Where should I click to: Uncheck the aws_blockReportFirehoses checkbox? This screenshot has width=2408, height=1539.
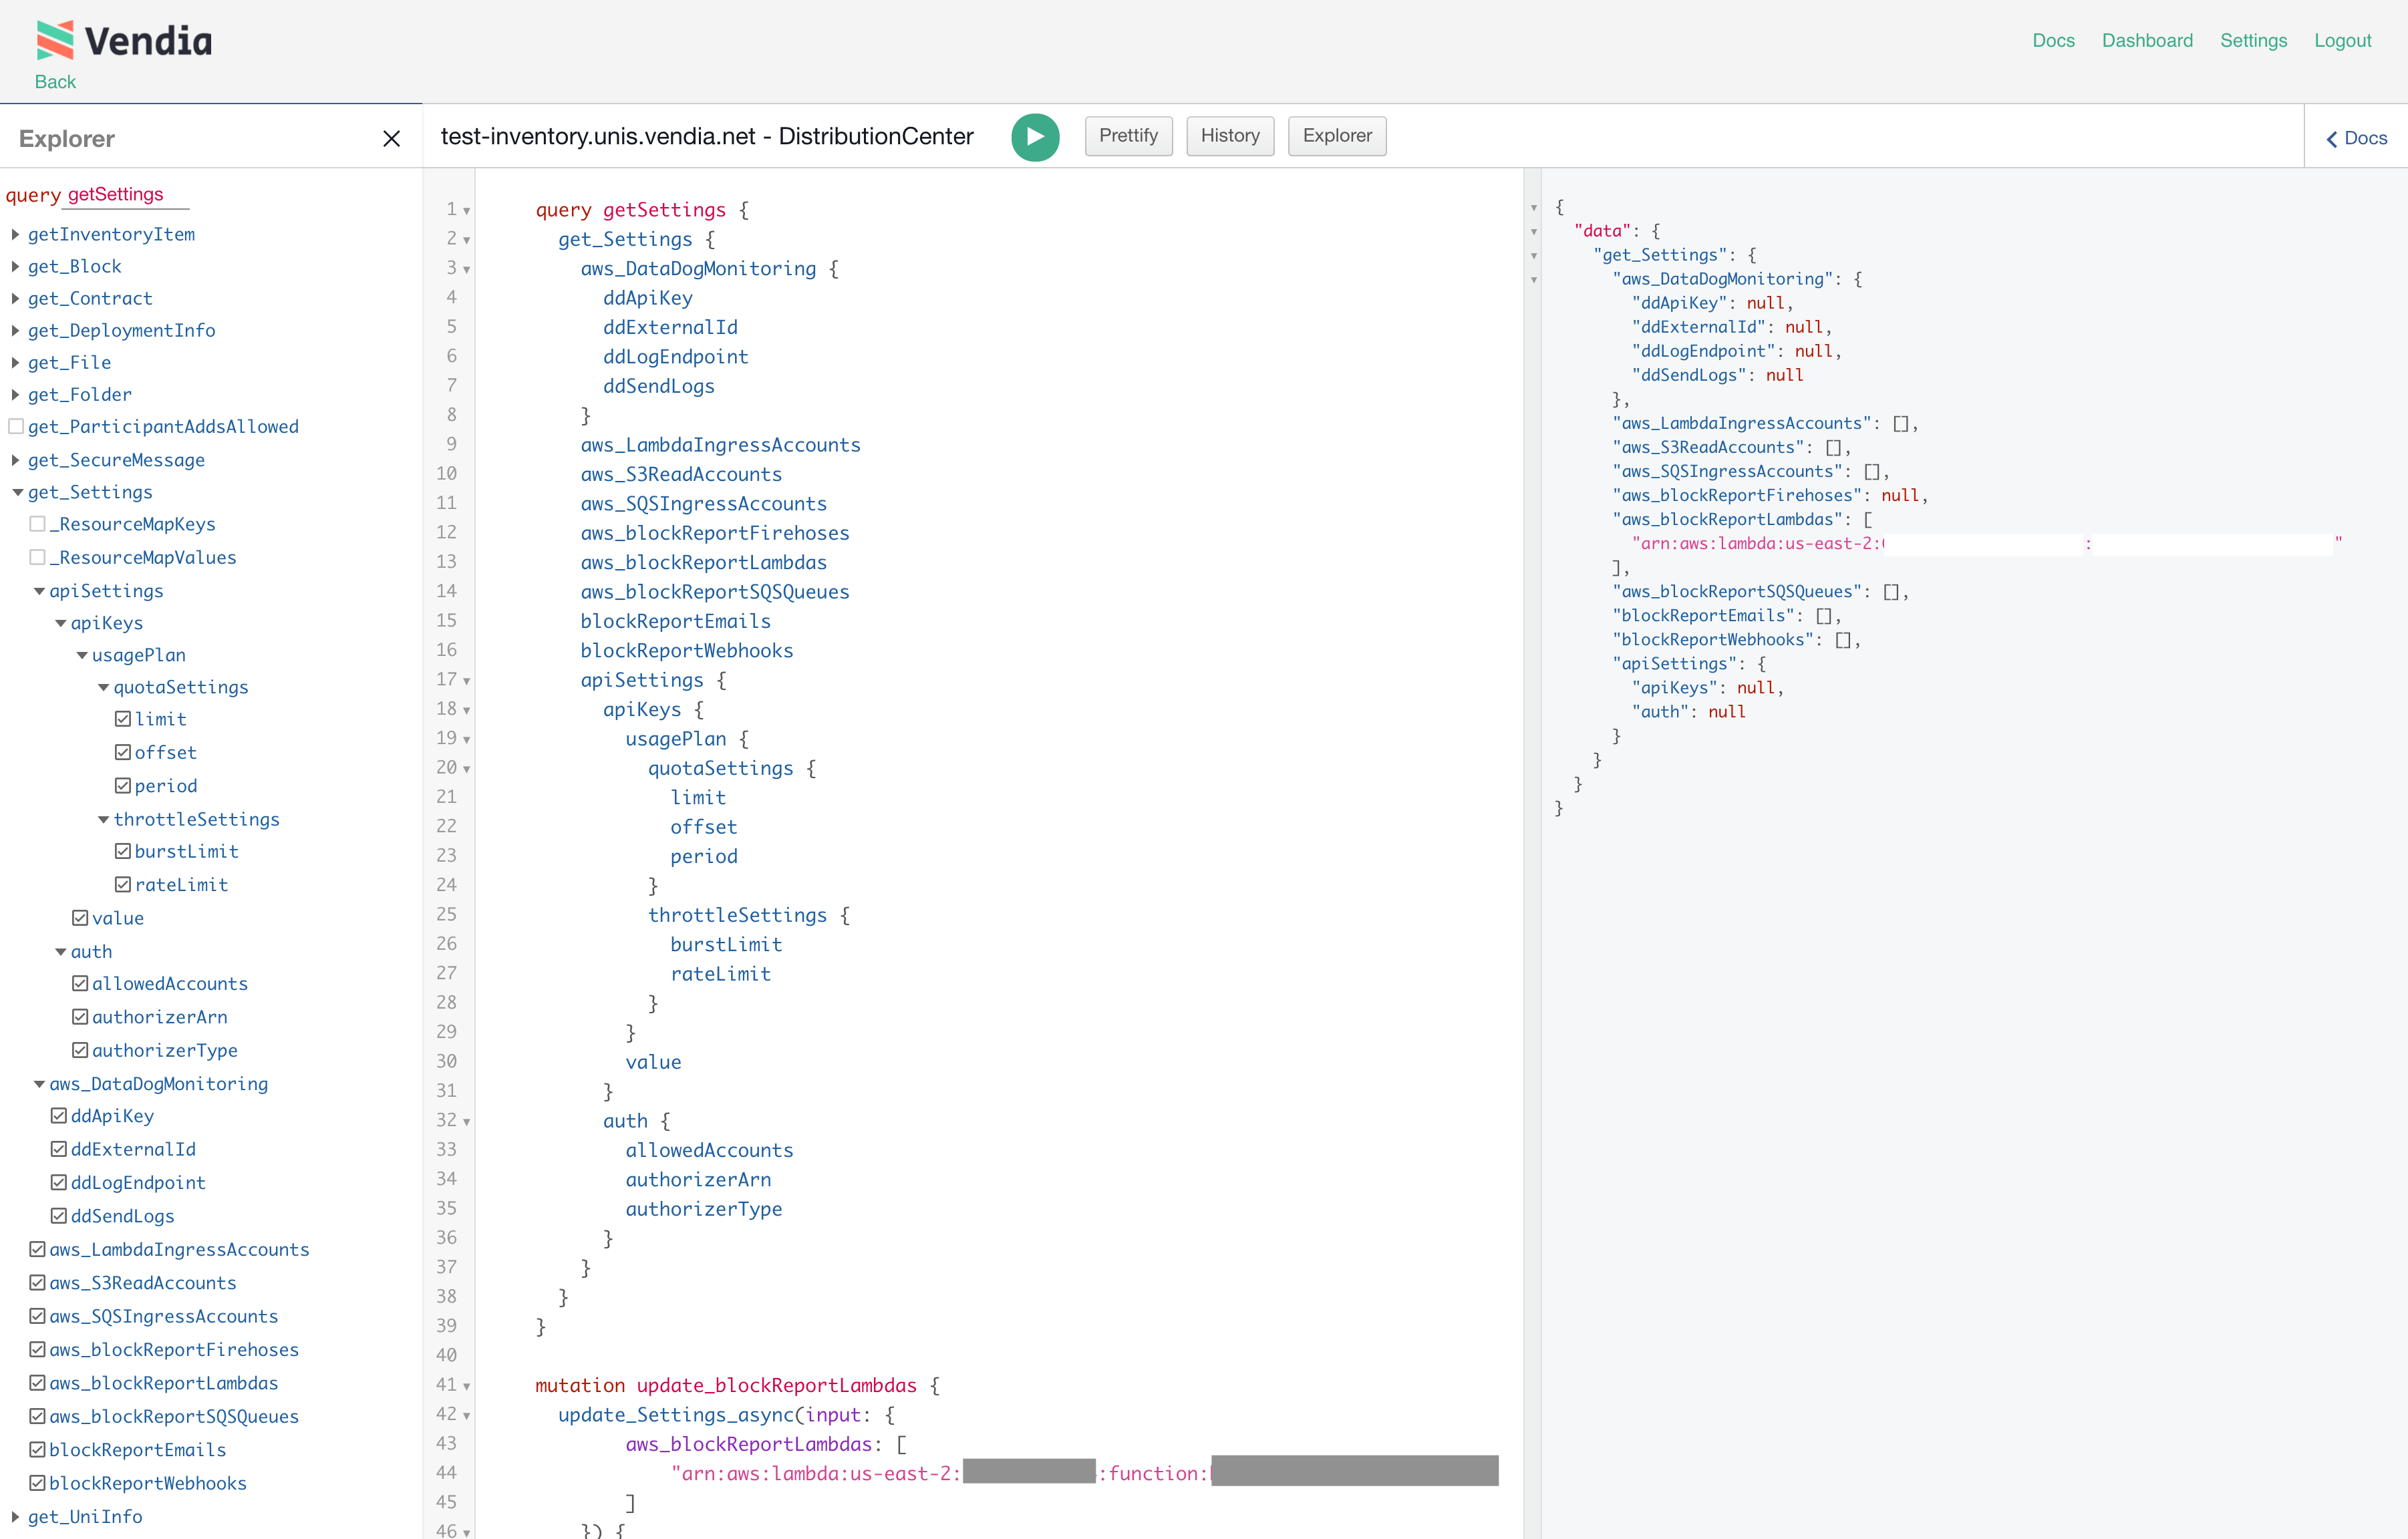pyautogui.click(x=37, y=1350)
